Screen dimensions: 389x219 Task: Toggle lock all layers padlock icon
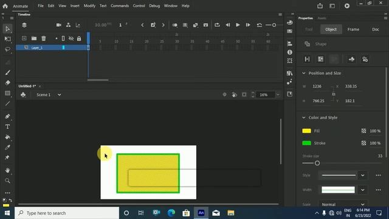tap(79, 38)
